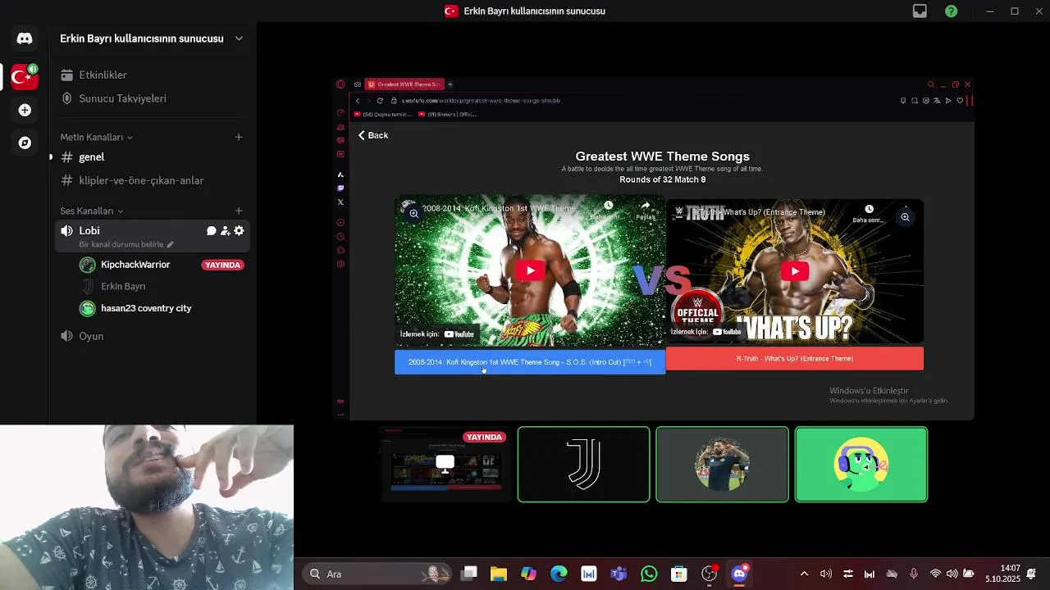Click the Greatest WWE Theme Songs browser tab
This screenshot has height=590, width=1050.
tap(404, 84)
